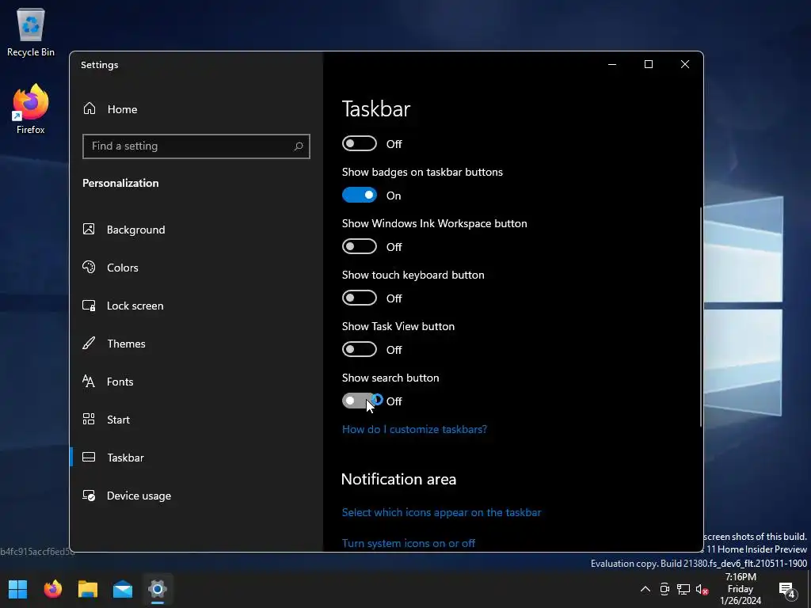Go to Themes settings page

126,344
